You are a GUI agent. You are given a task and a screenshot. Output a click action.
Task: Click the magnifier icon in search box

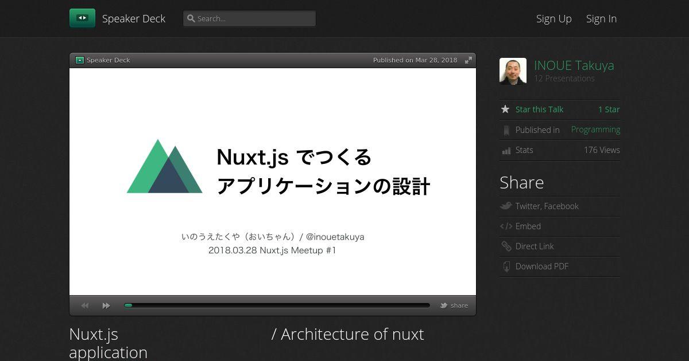[191, 18]
